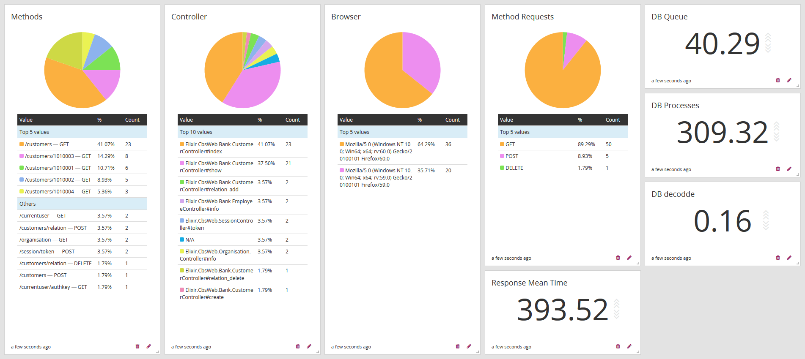Remove the Method Requests widget
Image resolution: width=805 pixels, height=359 pixels.
point(618,258)
